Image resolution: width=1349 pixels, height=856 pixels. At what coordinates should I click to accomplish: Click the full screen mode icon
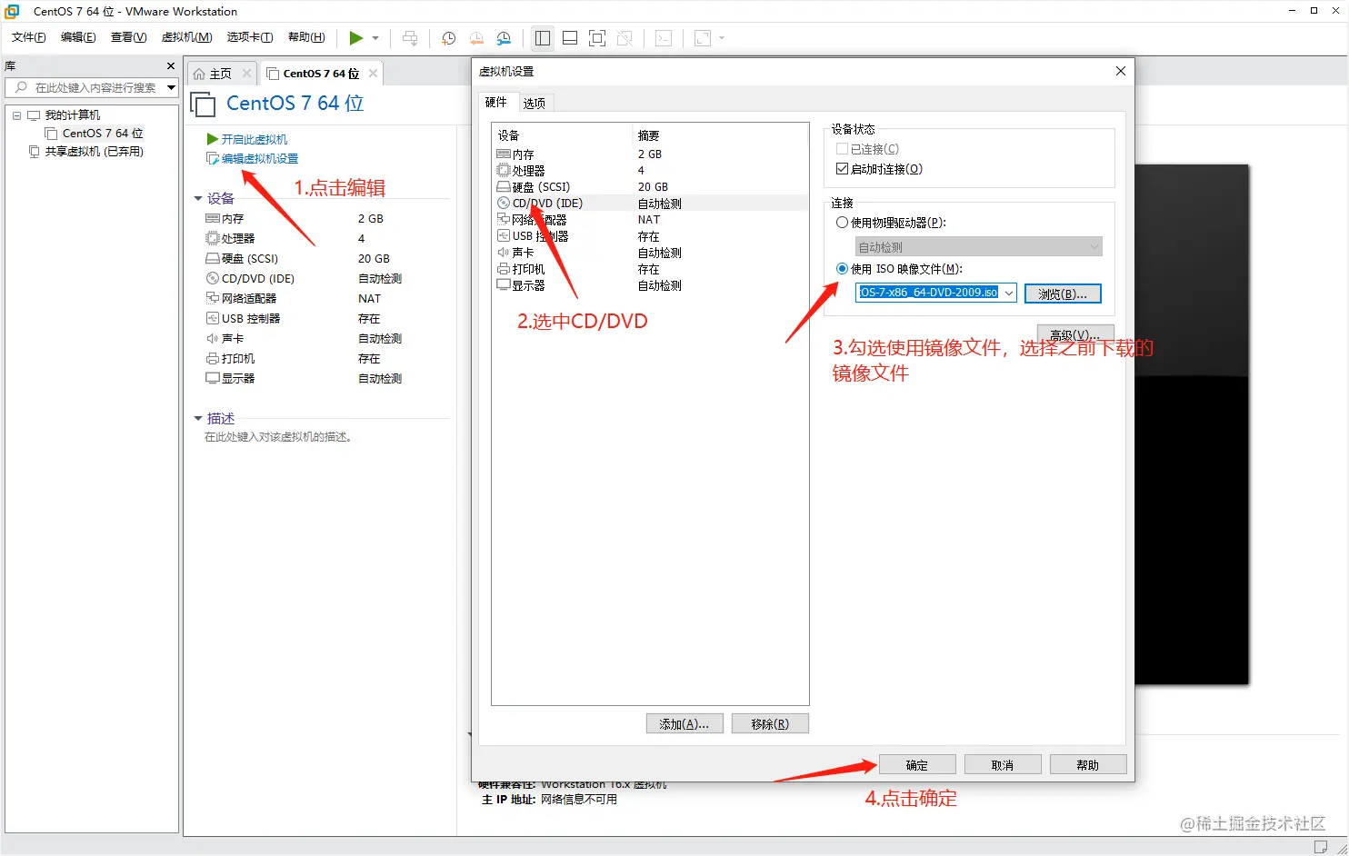[597, 37]
